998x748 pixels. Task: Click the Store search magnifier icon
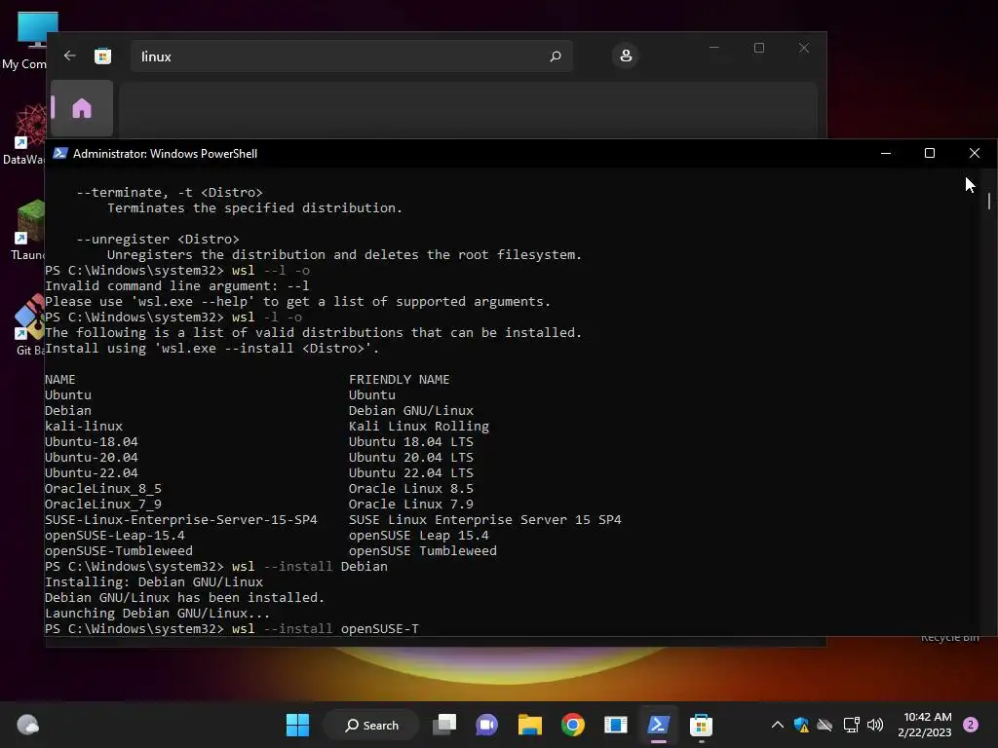[555, 56]
